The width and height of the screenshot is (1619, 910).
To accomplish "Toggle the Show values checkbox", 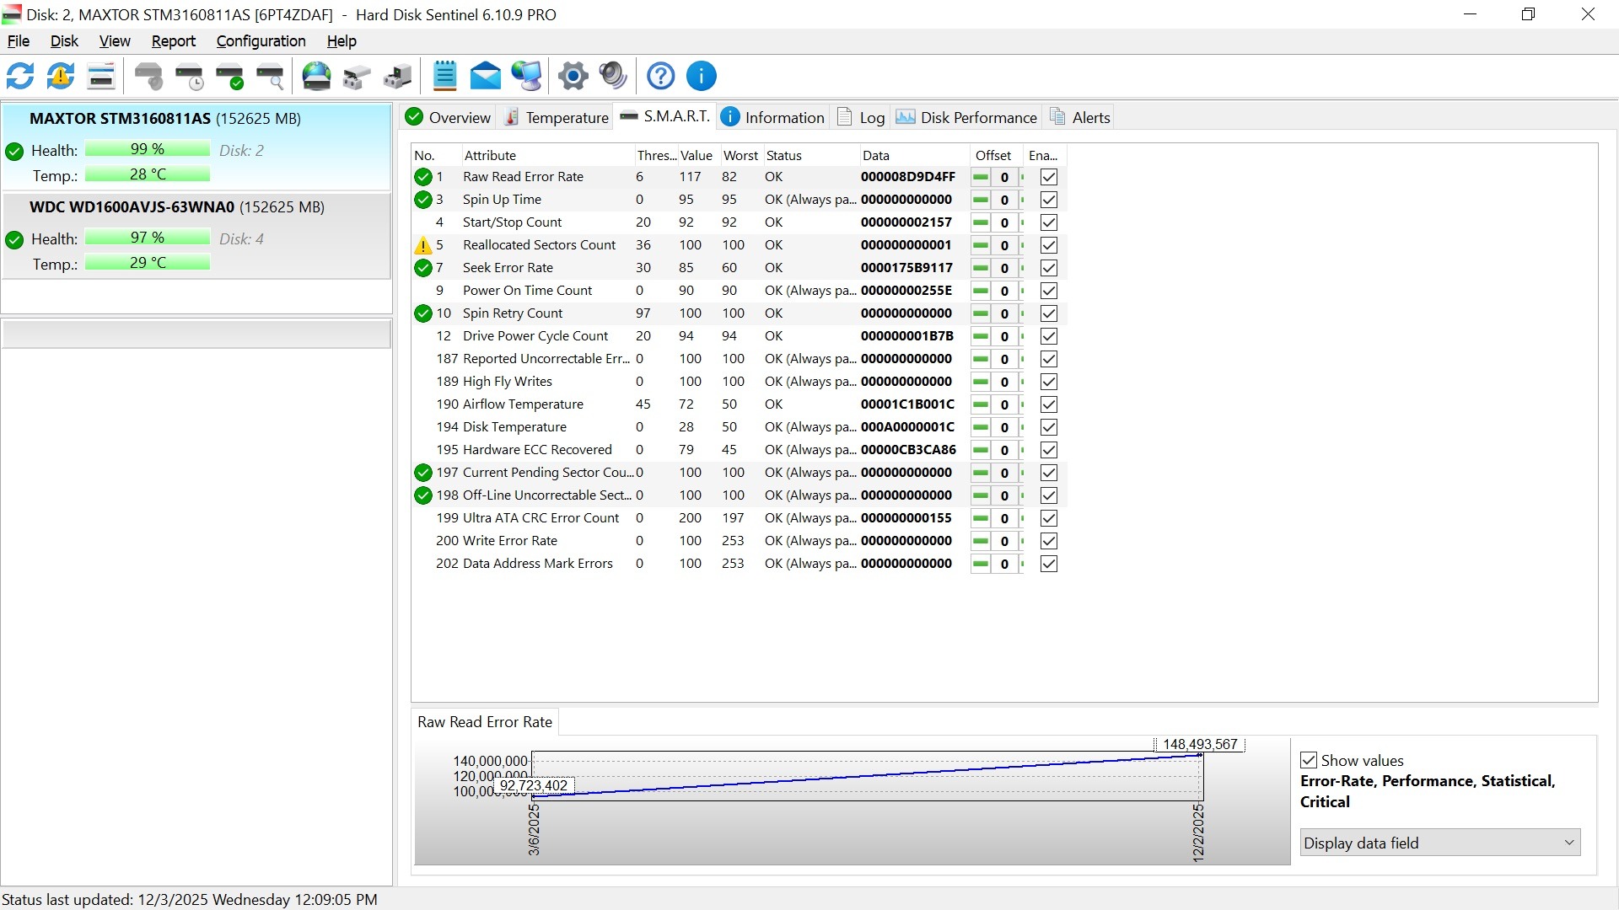I will [x=1309, y=760].
